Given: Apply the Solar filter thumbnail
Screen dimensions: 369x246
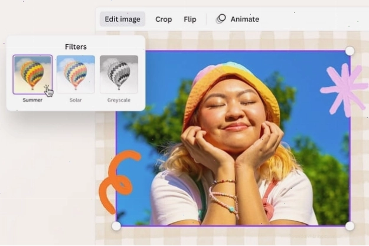Looking at the screenshot, I should point(76,74).
